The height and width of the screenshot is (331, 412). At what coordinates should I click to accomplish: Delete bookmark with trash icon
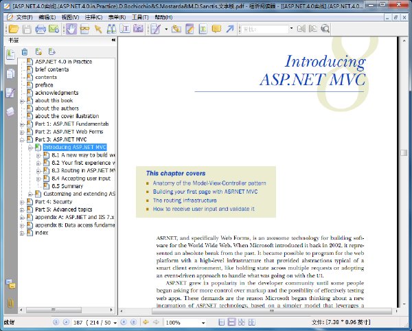25,52
